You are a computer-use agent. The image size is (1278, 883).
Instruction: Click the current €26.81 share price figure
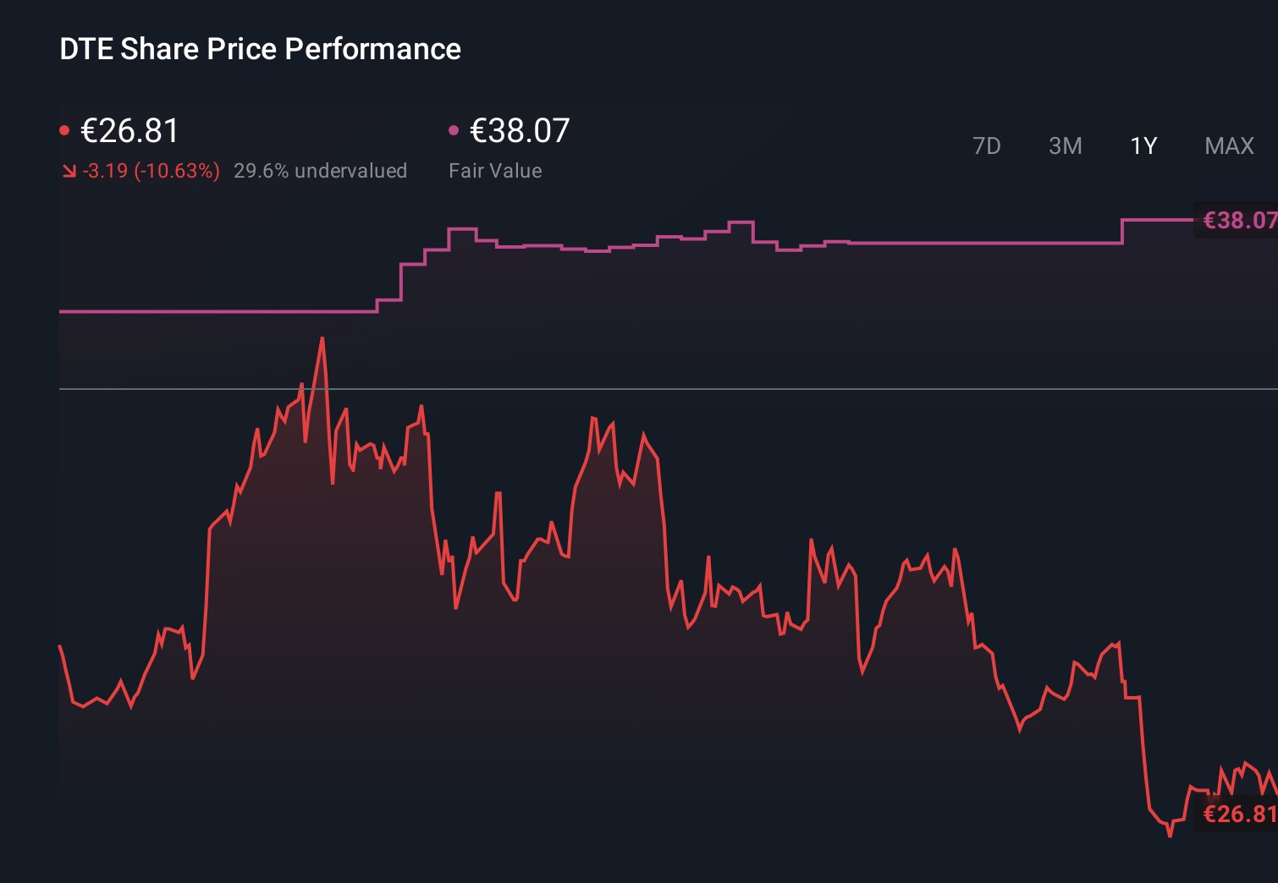[x=130, y=131]
